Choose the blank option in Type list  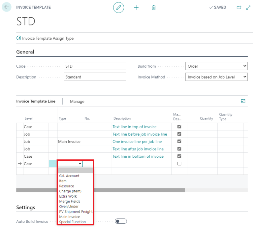tap(75, 171)
